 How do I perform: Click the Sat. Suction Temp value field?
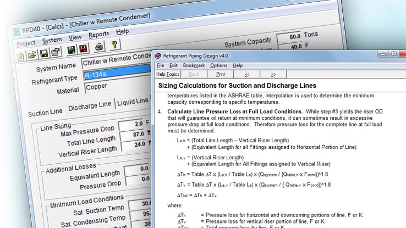(x=140, y=204)
